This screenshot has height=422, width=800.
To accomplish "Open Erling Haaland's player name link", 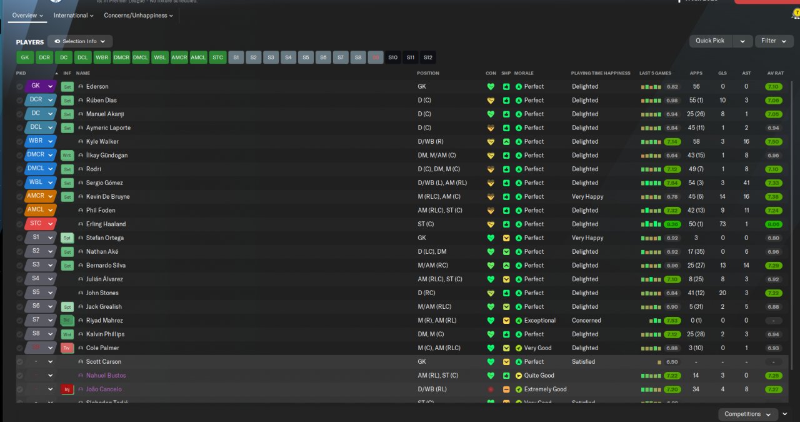I will [x=106, y=224].
